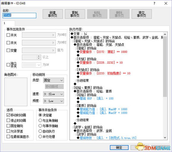Check the 允许穿透 option
The width and height of the screenshot is (172, 152).
tap(8, 131)
